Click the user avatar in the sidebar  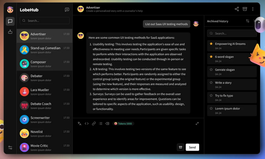point(10,10)
